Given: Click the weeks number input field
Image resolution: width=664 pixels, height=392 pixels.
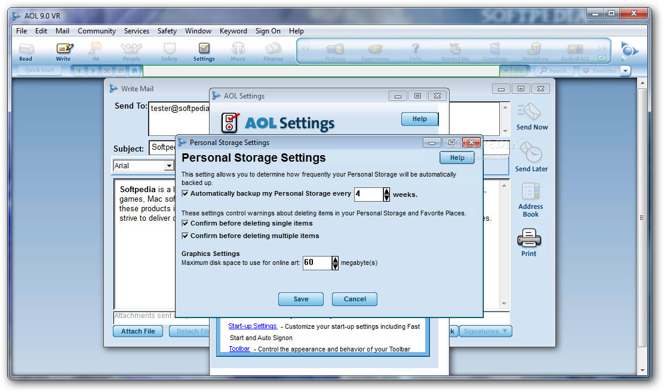Looking at the screenshot, I should pyautogui.click(x=368, y=195).
